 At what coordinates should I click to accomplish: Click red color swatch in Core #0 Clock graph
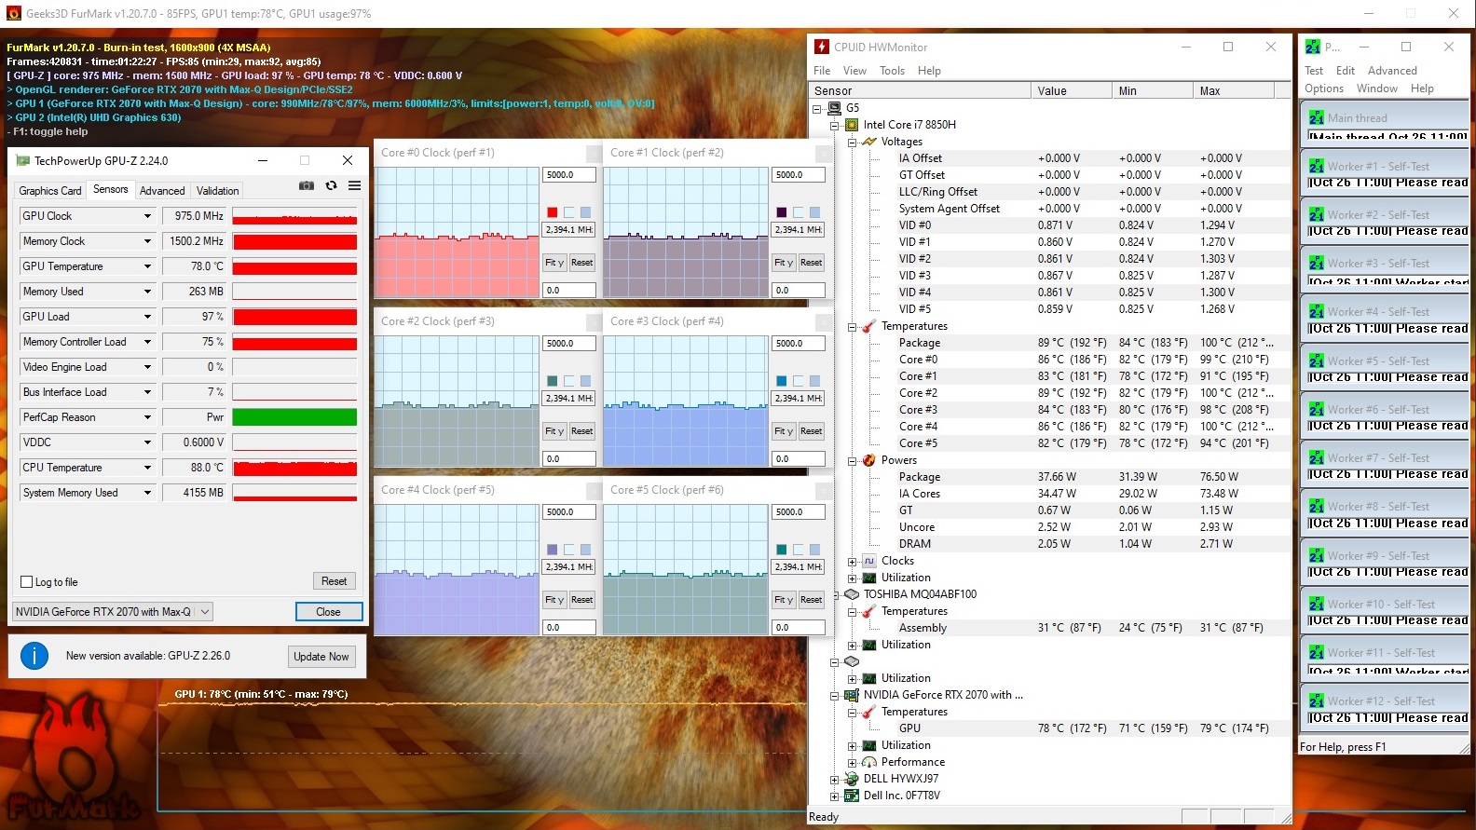[552, 212]
